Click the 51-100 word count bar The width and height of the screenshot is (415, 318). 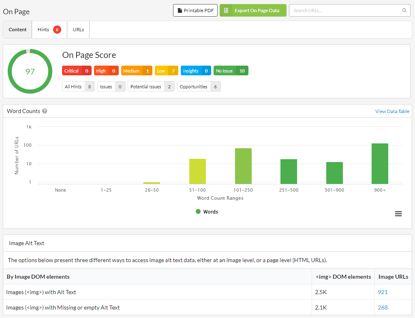(197, 171)
